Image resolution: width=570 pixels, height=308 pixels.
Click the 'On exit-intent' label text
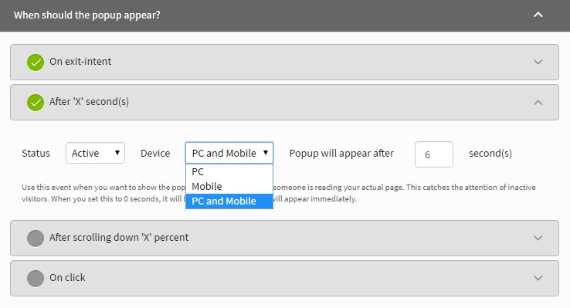(x=80, y=62)
